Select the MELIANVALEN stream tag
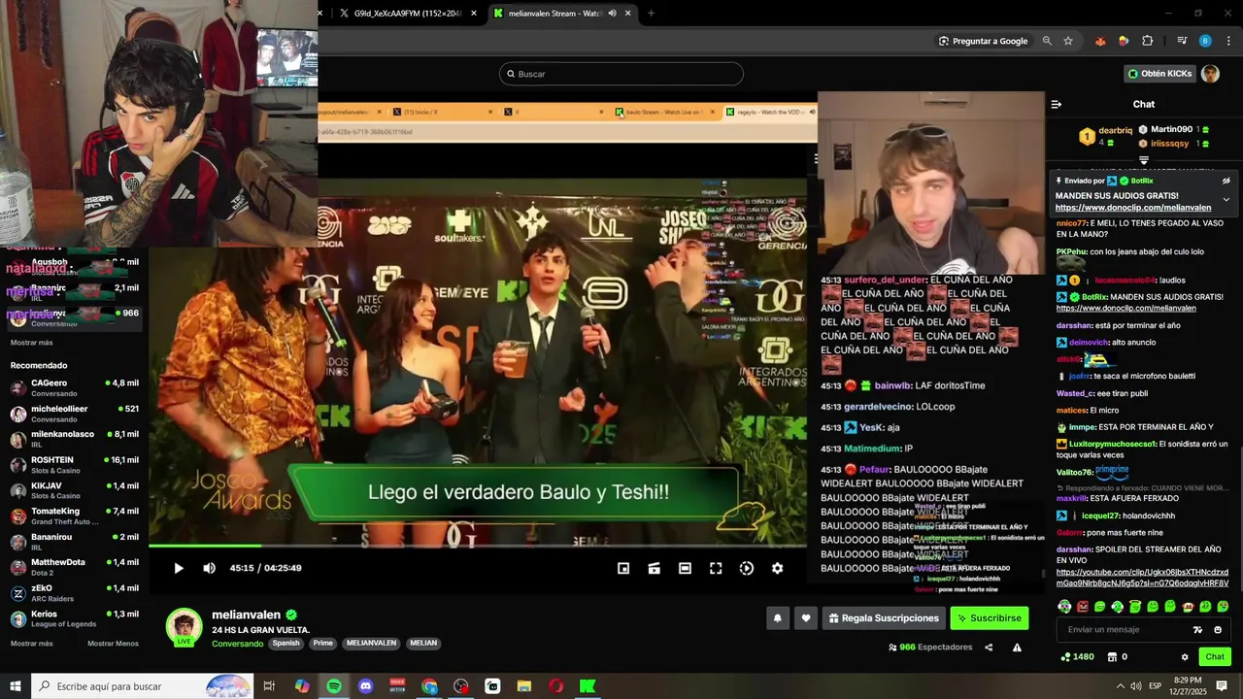Screen dimensions: 1243x699 372,643
